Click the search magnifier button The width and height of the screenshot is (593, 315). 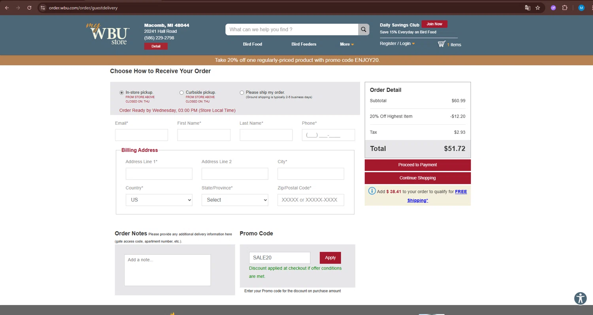(363, 29)
